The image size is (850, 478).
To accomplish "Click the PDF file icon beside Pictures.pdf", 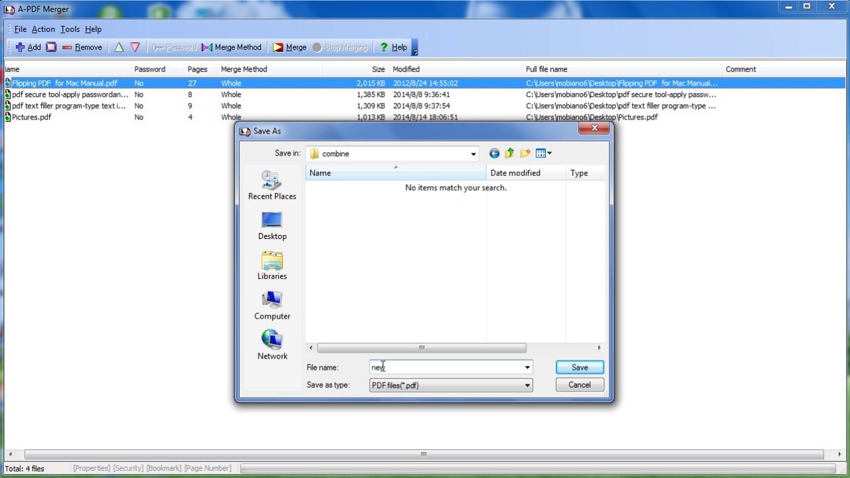I will (8, 117).
